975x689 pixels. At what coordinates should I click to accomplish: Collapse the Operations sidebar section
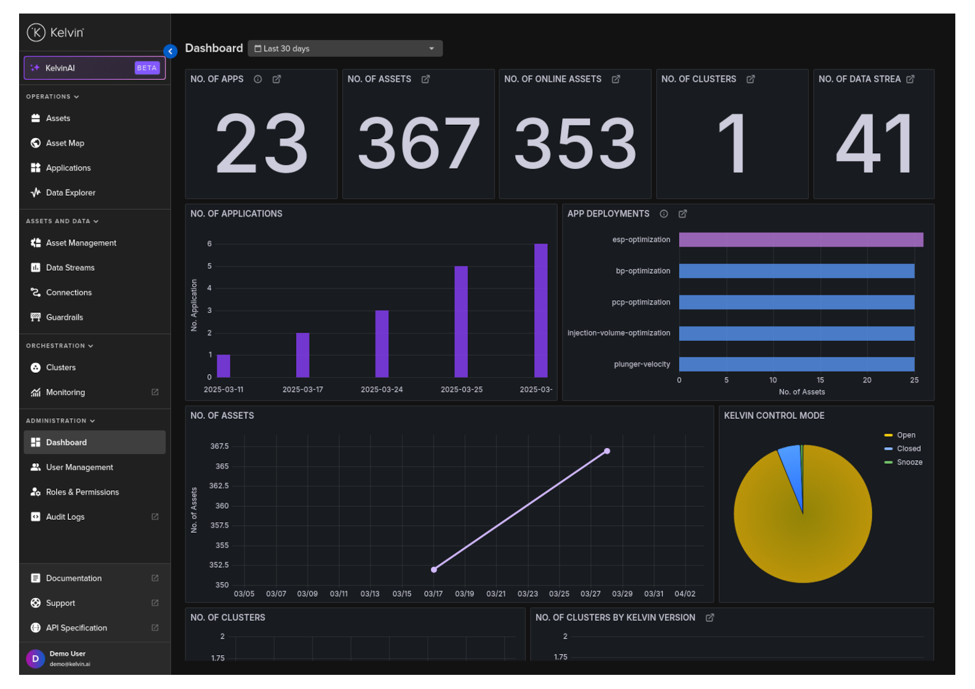tap(52, 97)
